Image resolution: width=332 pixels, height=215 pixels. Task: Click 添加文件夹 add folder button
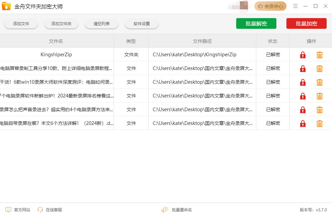click(61, 24)
